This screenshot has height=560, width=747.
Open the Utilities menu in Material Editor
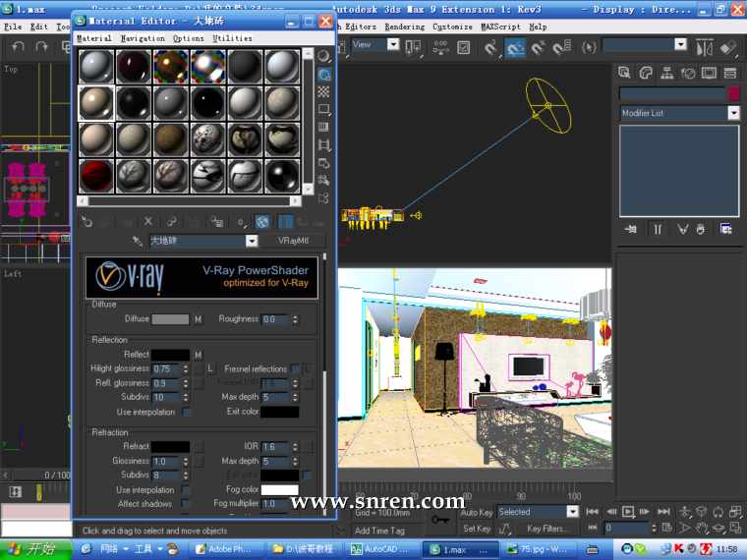(233, 38)
